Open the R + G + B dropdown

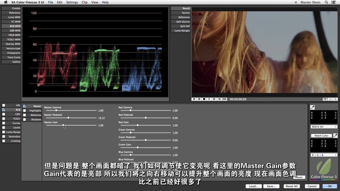coord(324,155)
